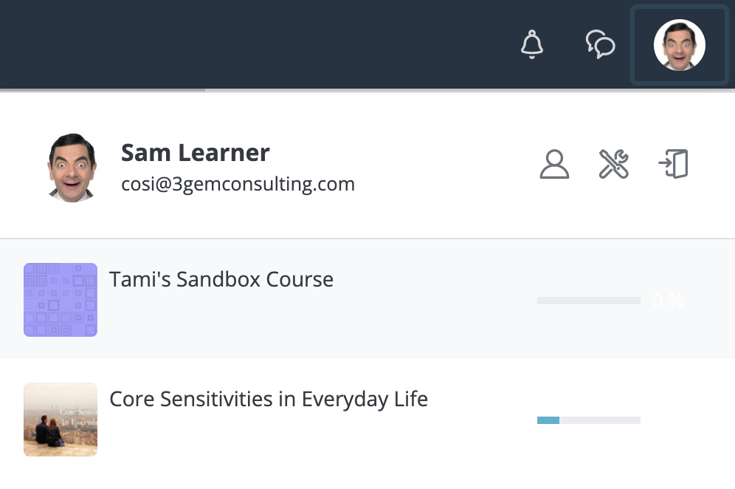The image size is (735, 489).
Task: Click the log out door icon
Action: [673, 164]
